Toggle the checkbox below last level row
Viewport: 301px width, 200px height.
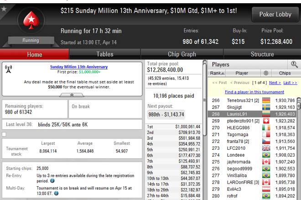point(4,134)
